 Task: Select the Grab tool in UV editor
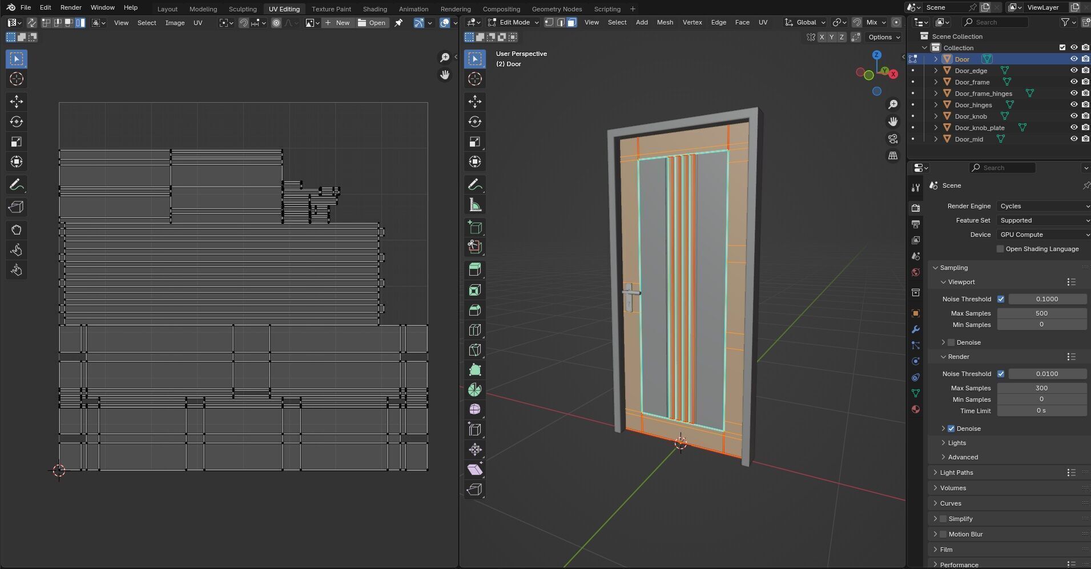pos(16,230)
